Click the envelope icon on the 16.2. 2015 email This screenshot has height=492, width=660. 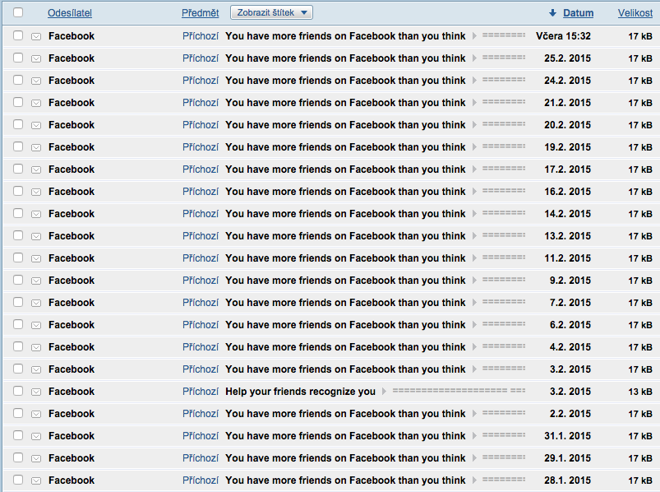pyautogui.click(x=36, y=192)
